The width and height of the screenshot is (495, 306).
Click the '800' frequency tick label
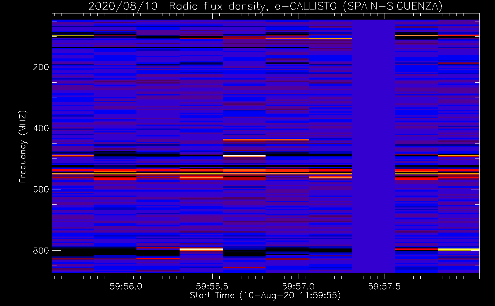(x=41, y=251)
